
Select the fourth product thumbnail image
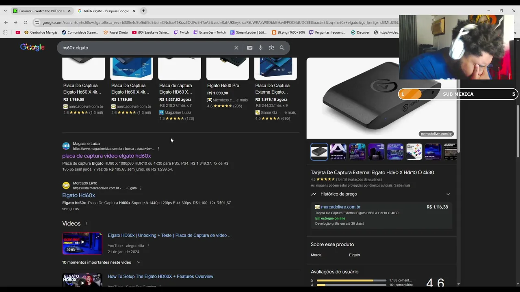click(376, 152)
